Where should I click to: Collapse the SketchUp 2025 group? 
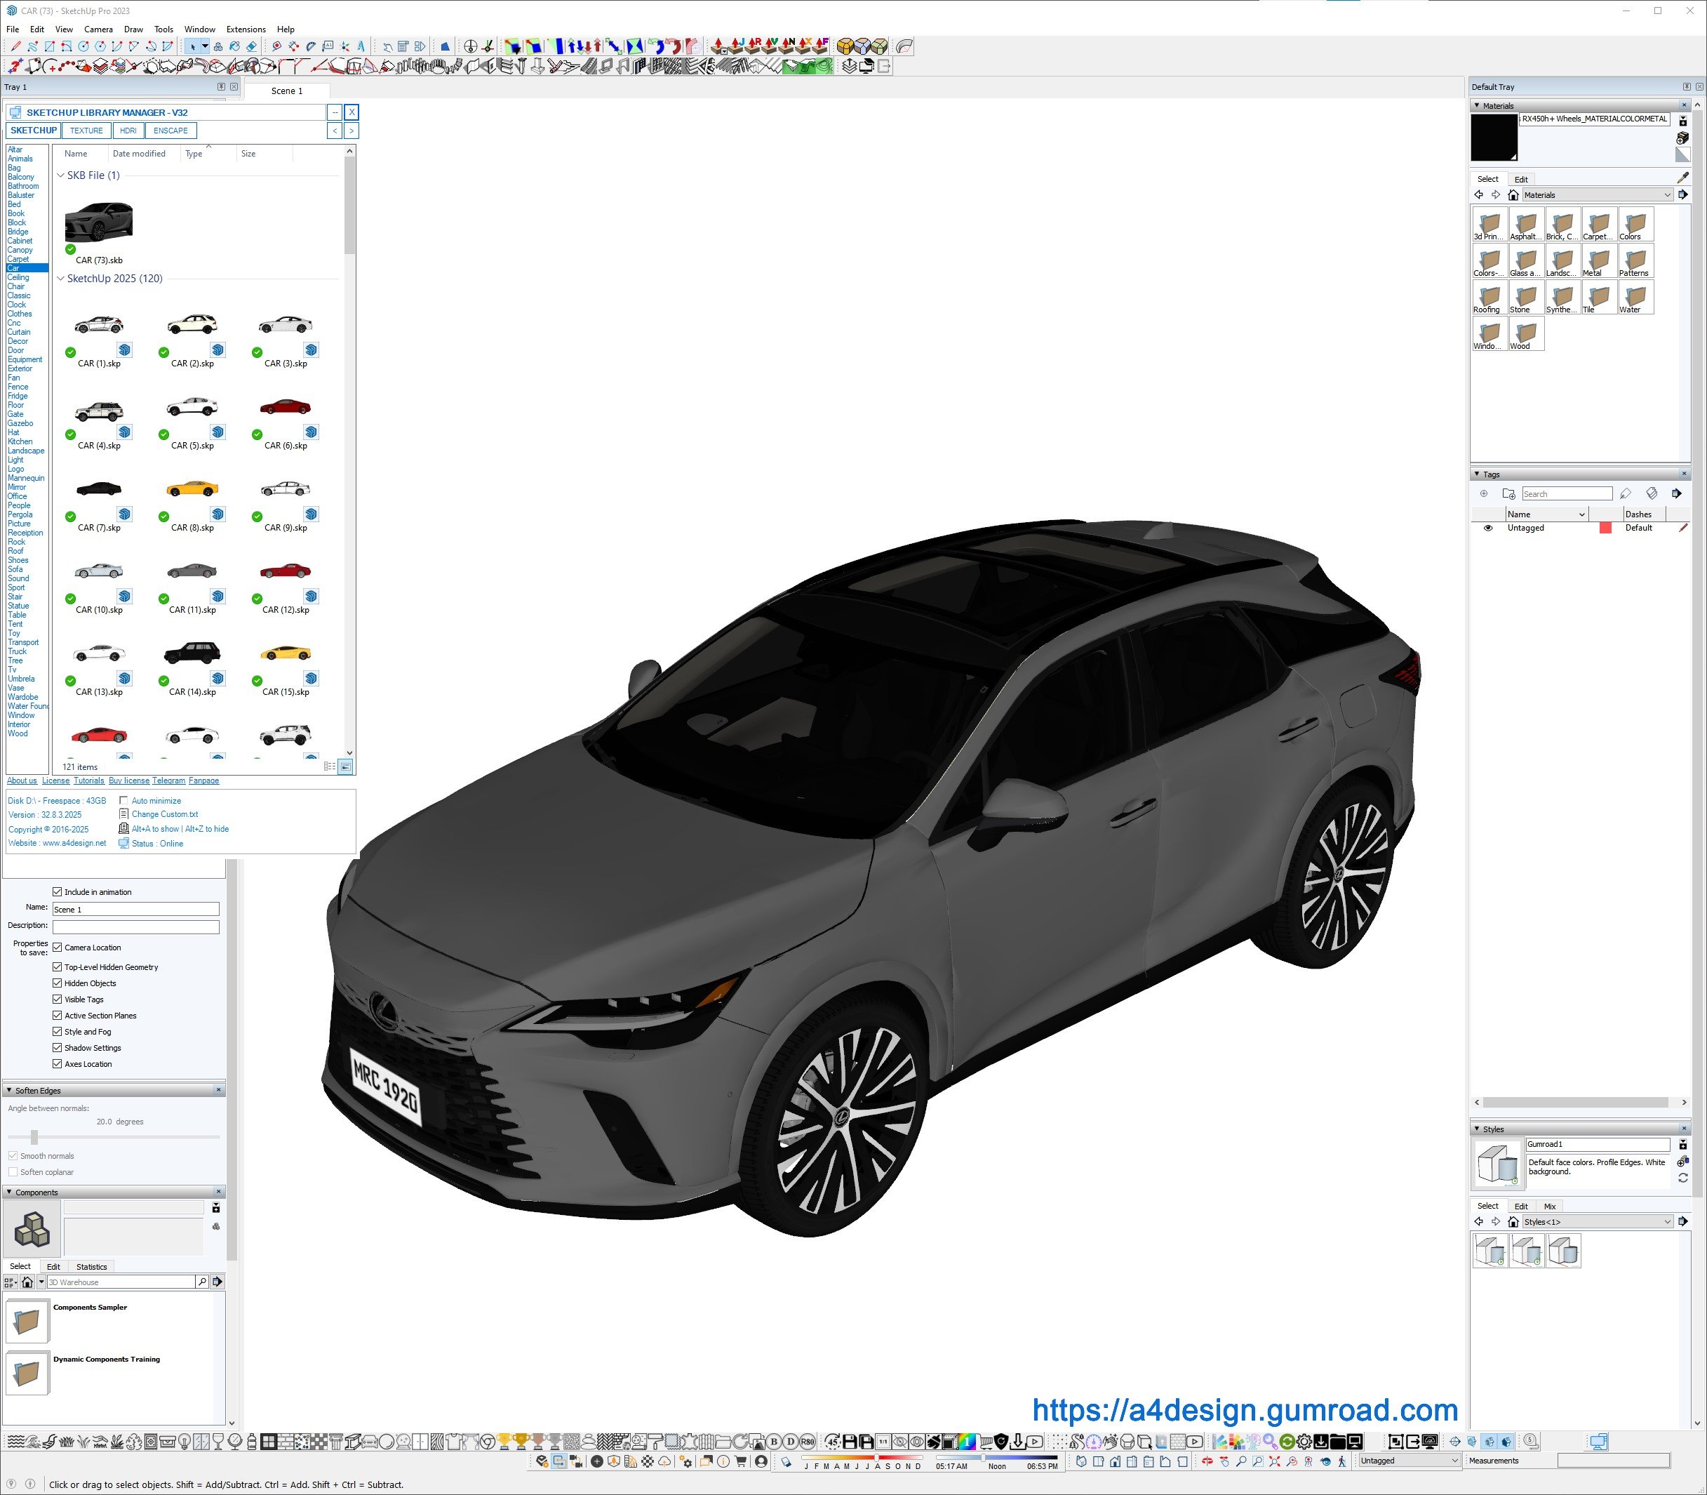pyautogui.click(x=60, y=279)
